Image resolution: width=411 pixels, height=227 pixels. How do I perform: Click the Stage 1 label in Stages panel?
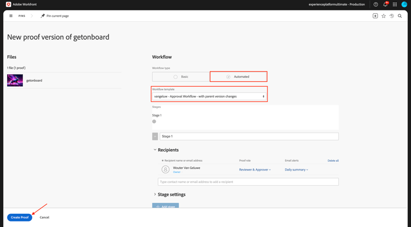157,115
